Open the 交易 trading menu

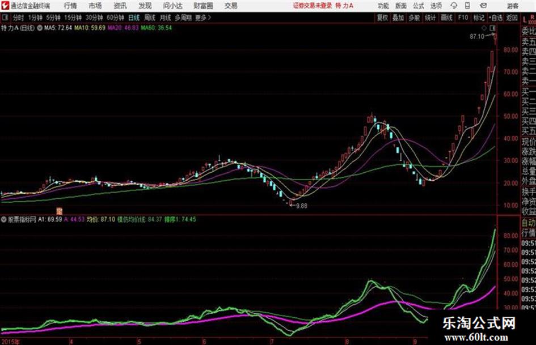point(231,6)
